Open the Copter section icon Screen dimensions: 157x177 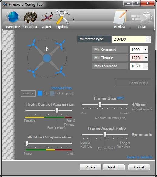coord(46,17)
